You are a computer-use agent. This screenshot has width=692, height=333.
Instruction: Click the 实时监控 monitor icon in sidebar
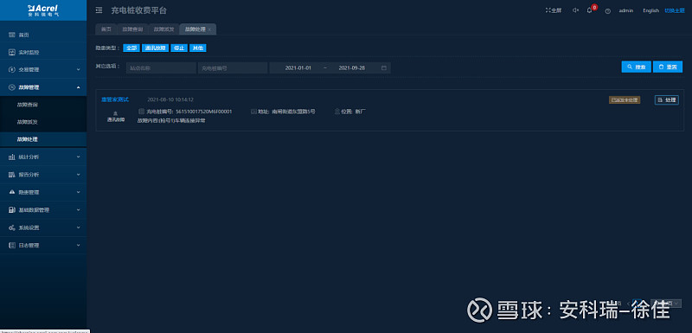pyautogui.click(x=12, y=52)
